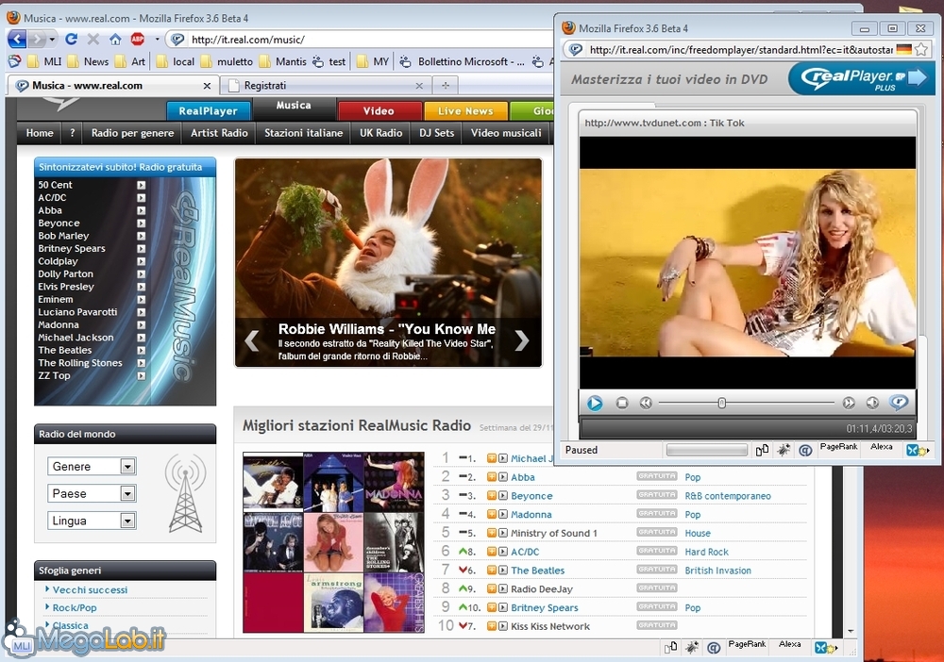Screen dimensions: 944x662
Task: Open Video musicali in the site menu
Action: pyautogui.click(x=506, y=133)
